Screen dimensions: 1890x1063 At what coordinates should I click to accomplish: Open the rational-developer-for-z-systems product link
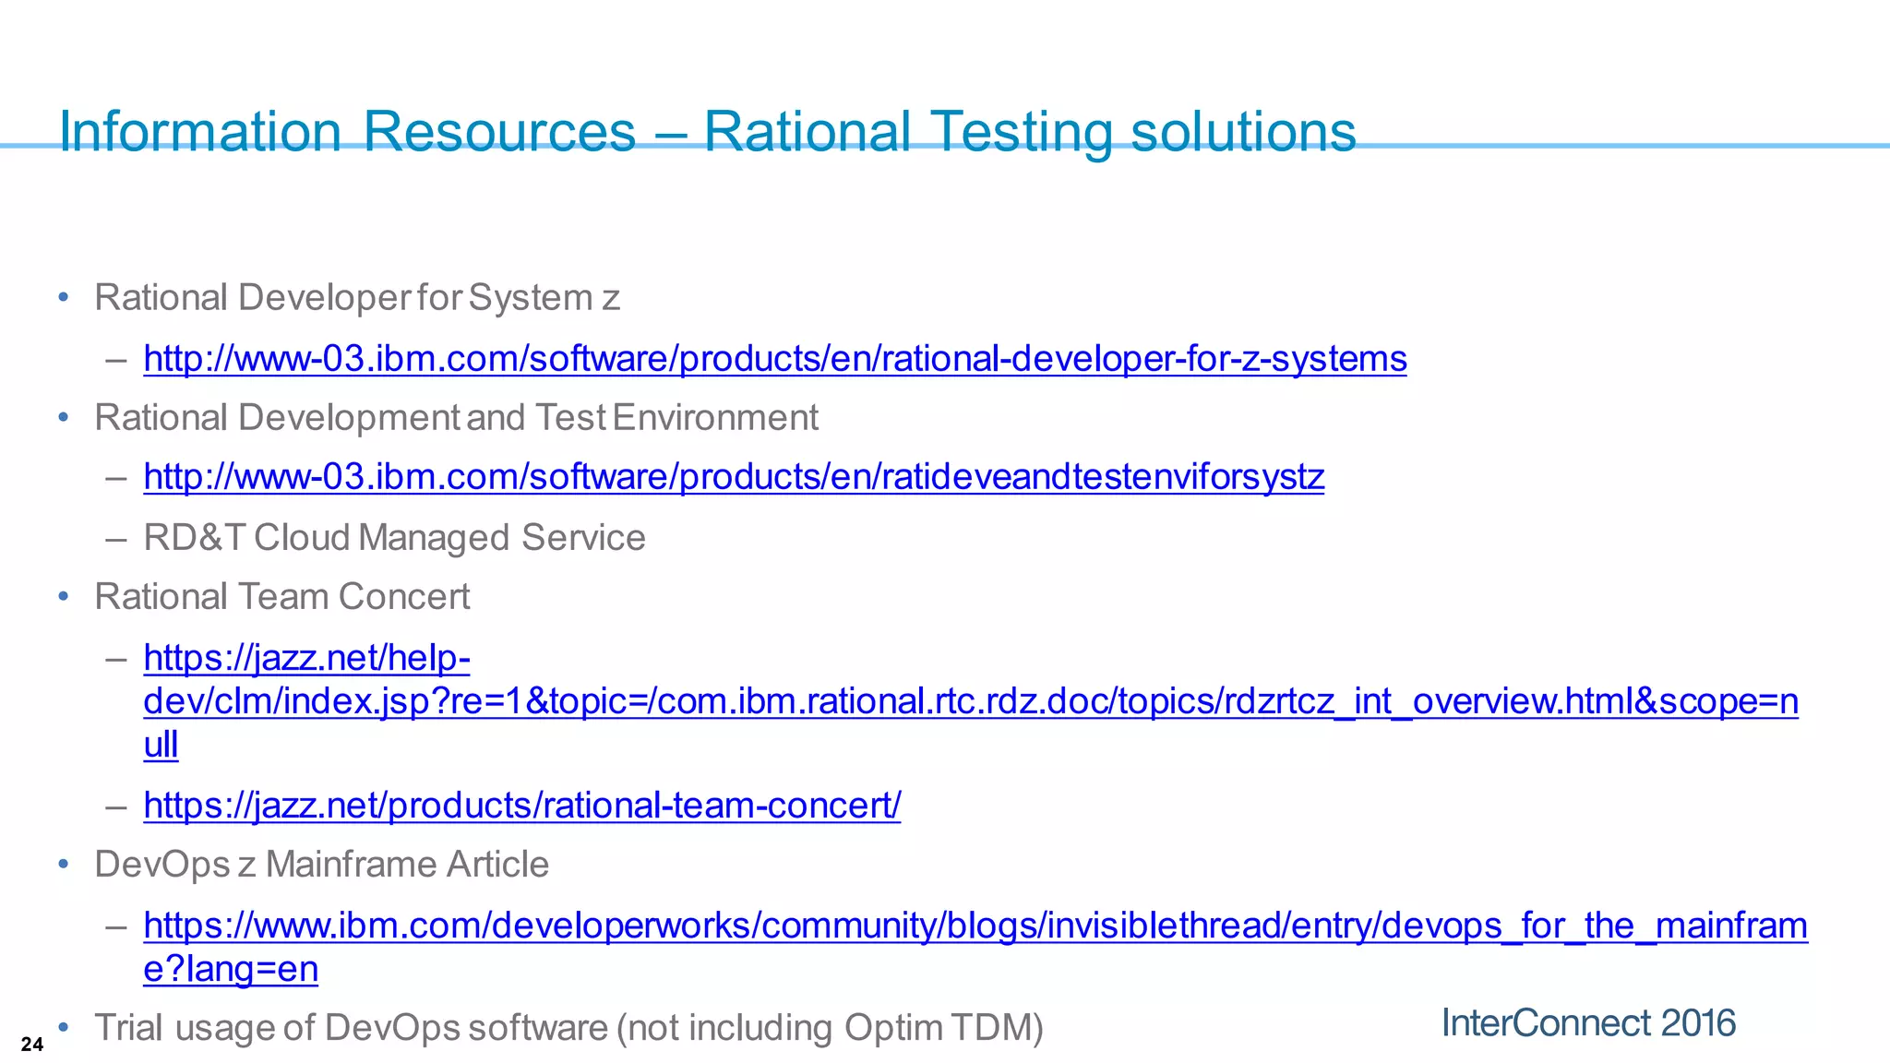tap(775, 359)
